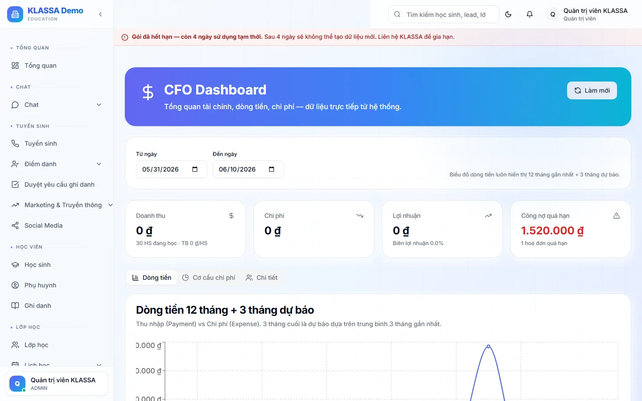Click the dollar icon in Doanh thu card
Screen dimensions: 642x401
(231, 216)
